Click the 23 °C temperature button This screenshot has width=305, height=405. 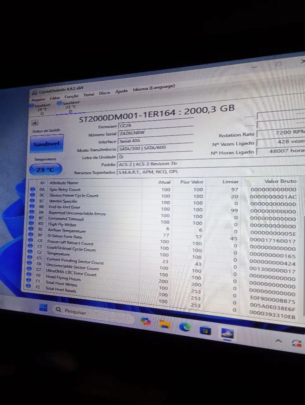click(x=45, y=170)
